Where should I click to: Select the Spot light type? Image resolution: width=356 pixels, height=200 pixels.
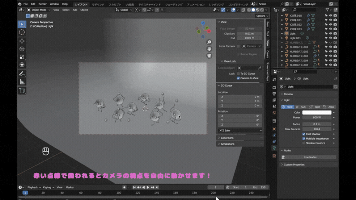click(x=315, y=107)
